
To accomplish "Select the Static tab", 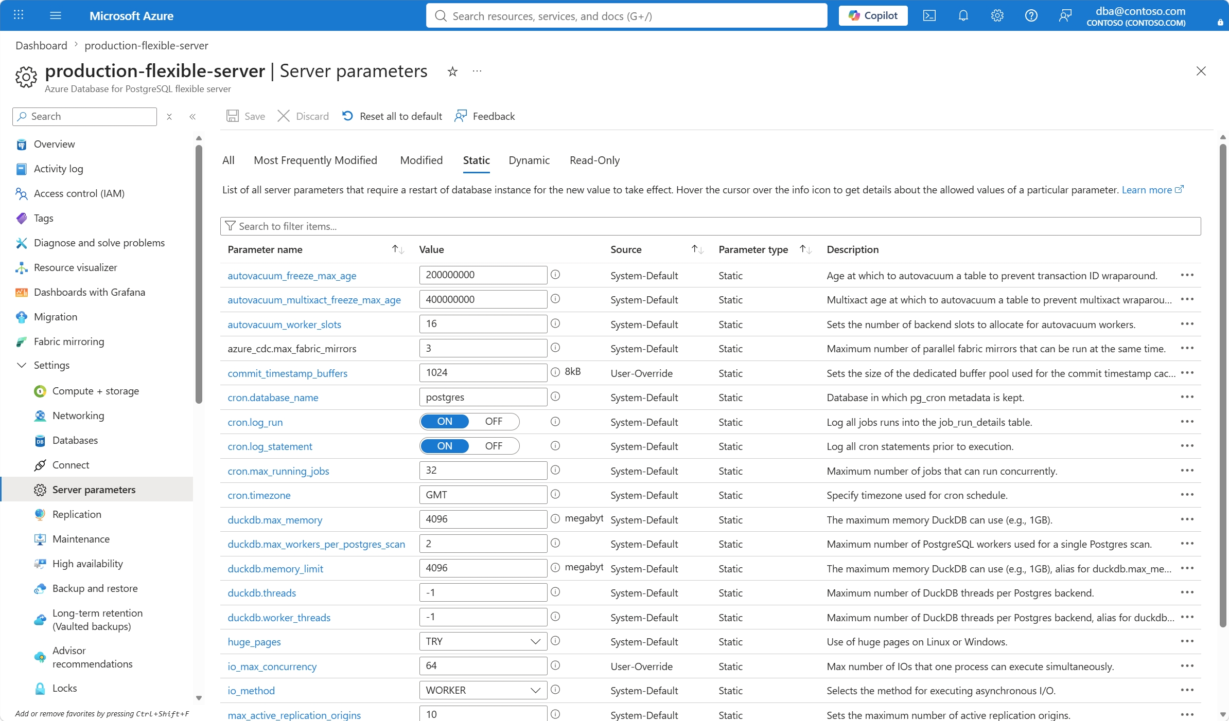I will click(476, 160).
